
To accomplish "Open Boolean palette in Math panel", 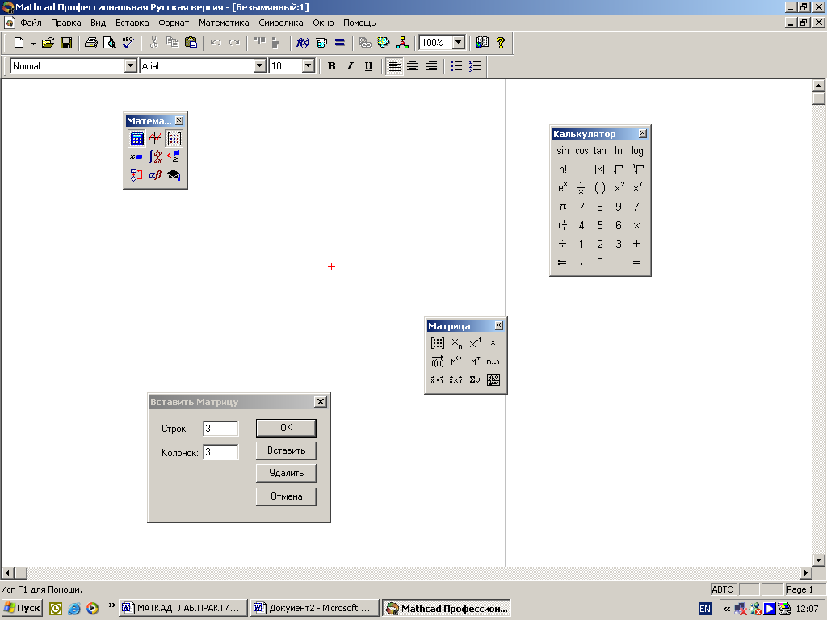I will (x=174, y=157).
